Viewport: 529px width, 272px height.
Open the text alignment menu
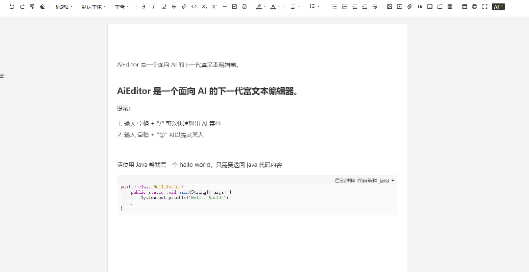(x=295, y=7)
